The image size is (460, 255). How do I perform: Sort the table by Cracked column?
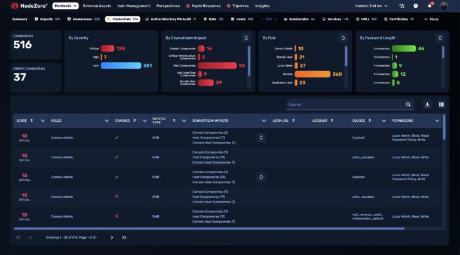134,121
